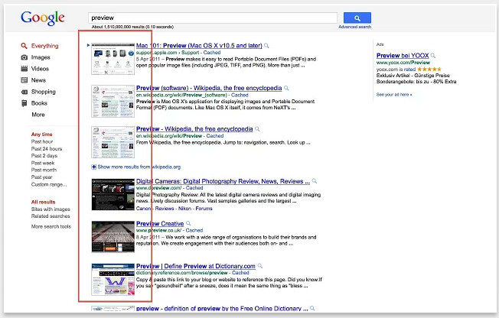Open Cached link for support.apple.com result

pos(212,53)
